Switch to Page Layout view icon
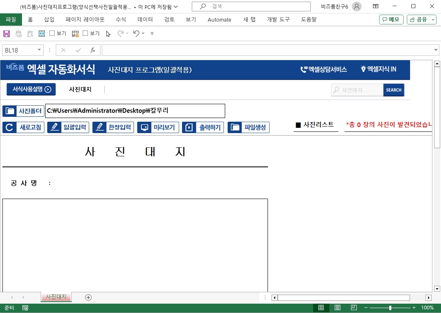The height and width of the screenshot is (313, 441). point(338,308)
